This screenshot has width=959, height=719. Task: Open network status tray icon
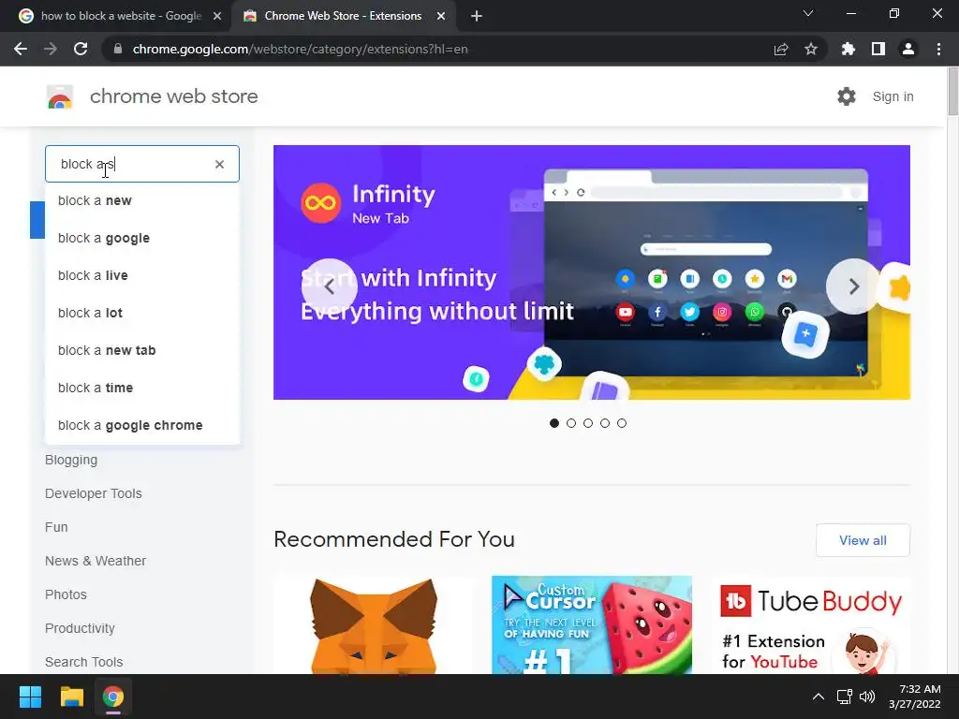click(845, 697)
